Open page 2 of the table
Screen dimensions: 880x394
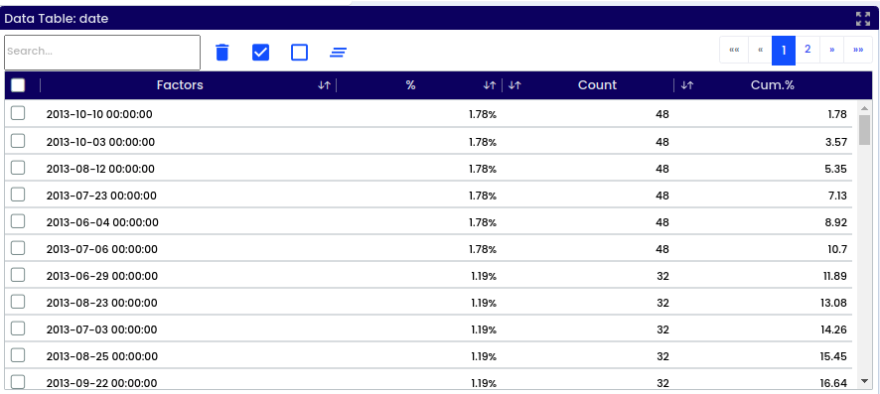click(x=807, y=50)
